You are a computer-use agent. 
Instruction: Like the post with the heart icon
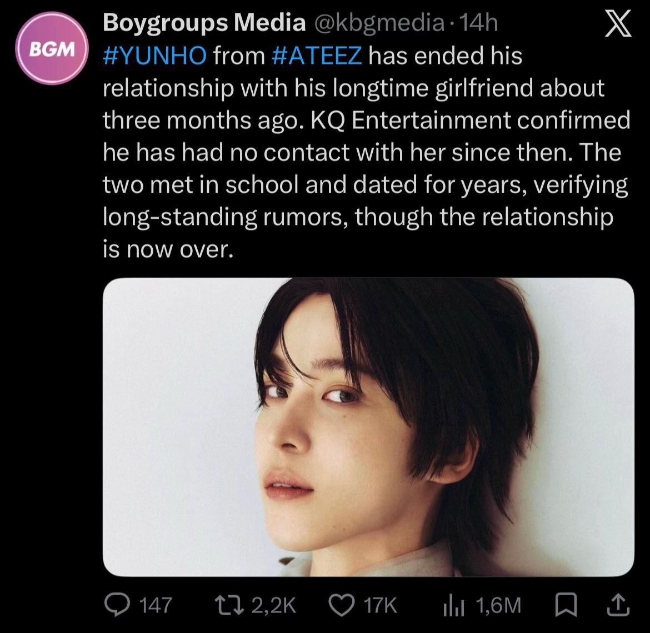[x=342, y=605]
